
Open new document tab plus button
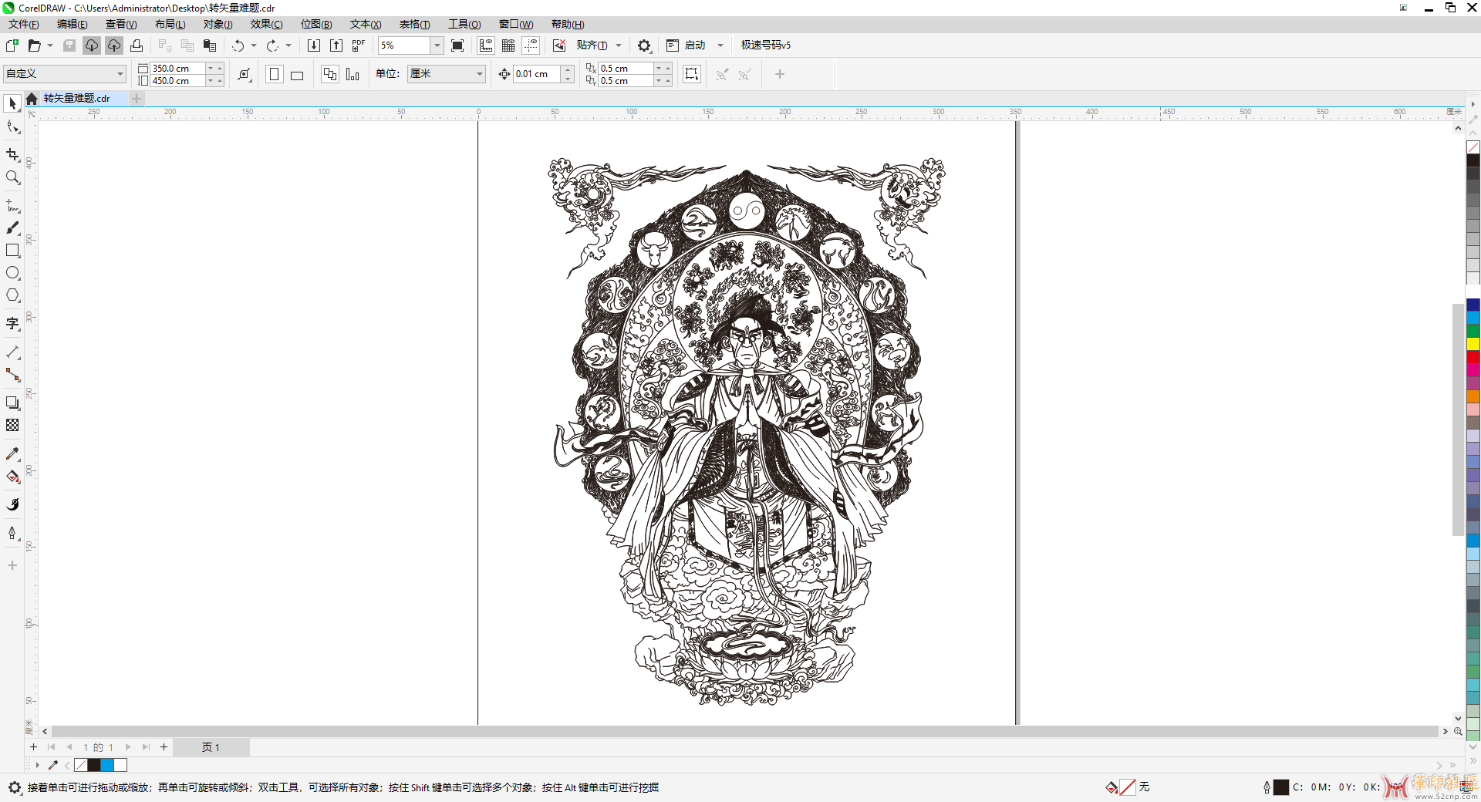pos(137,99)
